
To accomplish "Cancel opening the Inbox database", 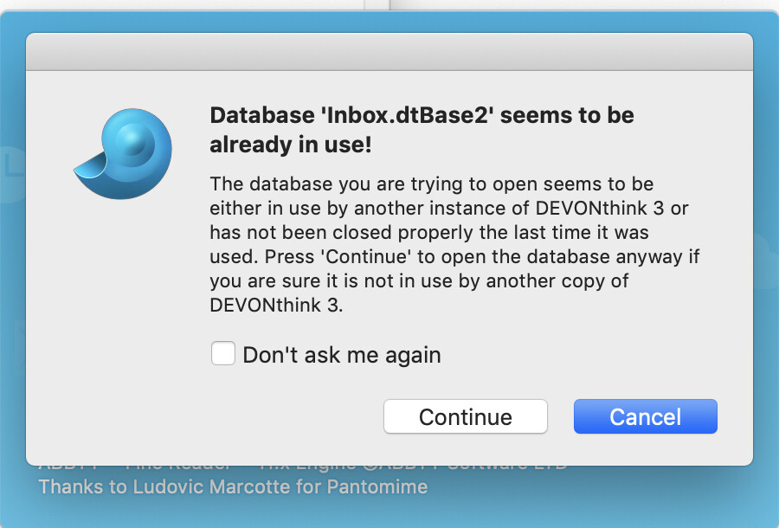I will pyautogui.click(x=646, y=416).
